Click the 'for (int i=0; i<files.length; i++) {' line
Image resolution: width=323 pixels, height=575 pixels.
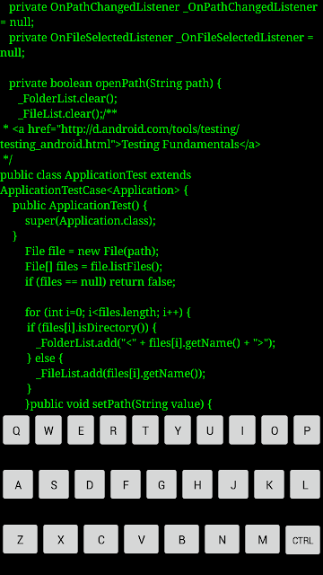108,313
